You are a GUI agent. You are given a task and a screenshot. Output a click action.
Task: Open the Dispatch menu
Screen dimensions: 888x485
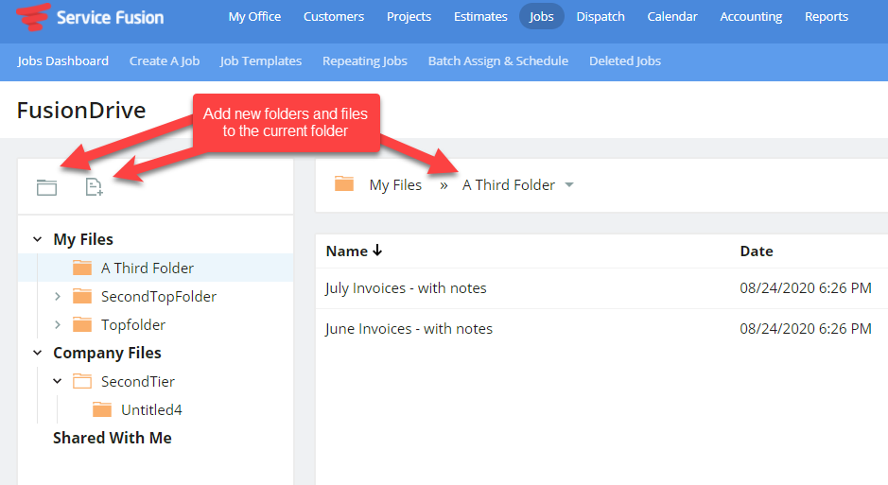pos(601,16)
